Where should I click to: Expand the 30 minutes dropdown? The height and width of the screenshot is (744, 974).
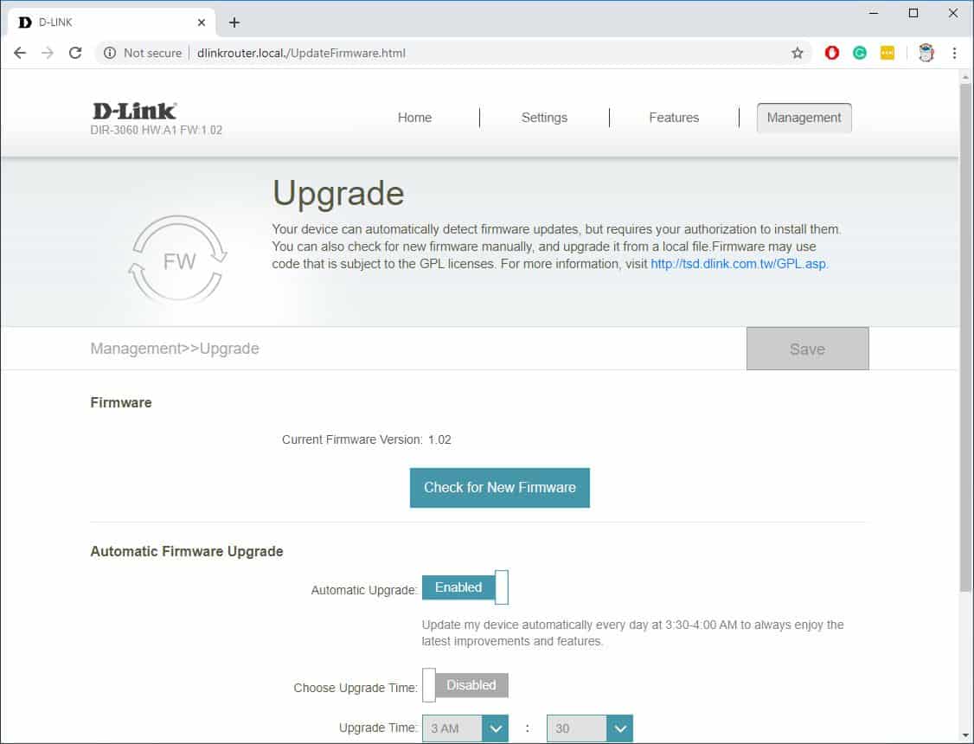click(589, 728)
